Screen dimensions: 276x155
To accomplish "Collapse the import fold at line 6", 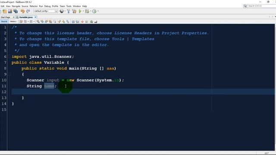I will (9, 56).
